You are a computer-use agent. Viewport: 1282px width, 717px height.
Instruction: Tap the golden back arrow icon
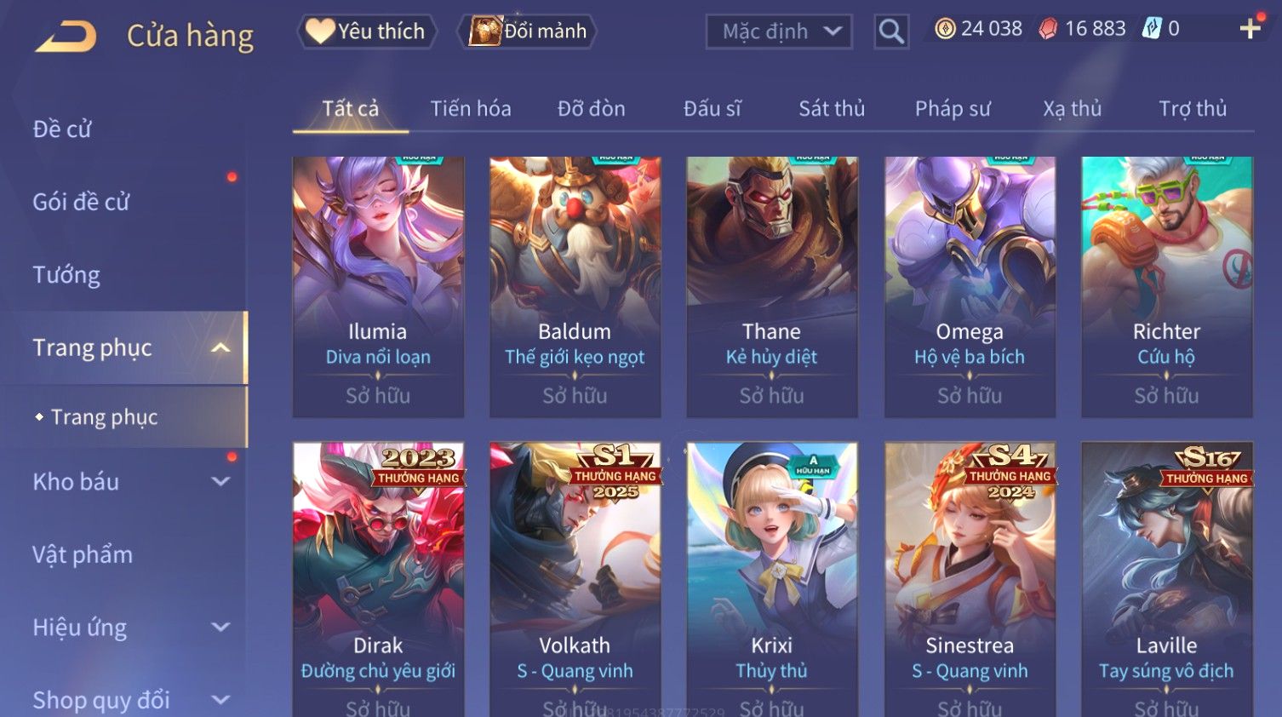click(66, 37)
